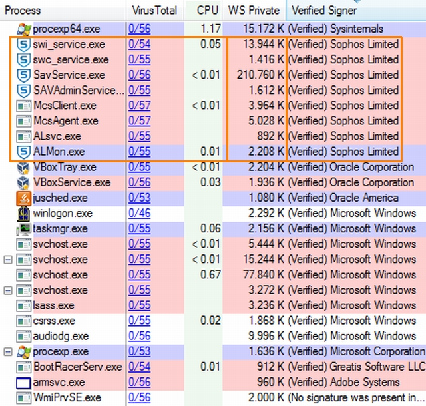Click the procexp64.exe process icon
This screenshot has height=406, width=426.
pos(24,29)
